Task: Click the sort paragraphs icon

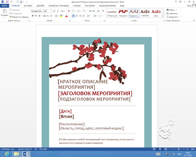Action: 98,11
